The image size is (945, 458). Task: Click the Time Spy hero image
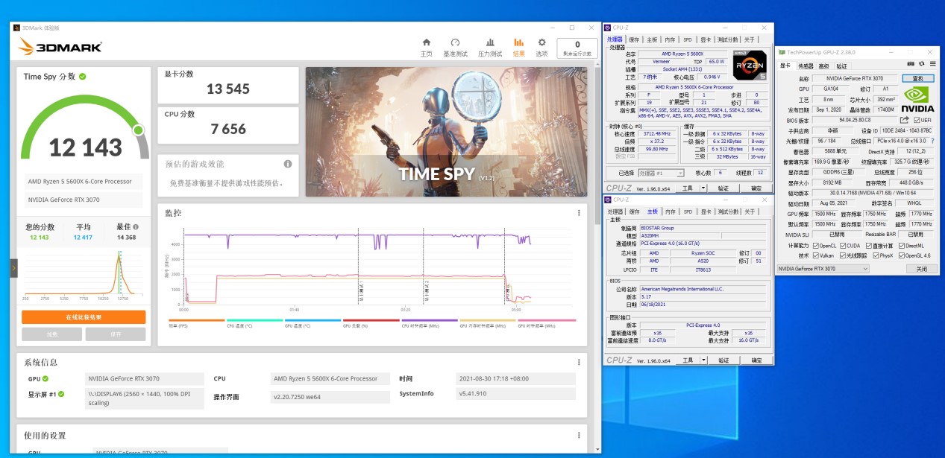click(x=446, y=132)
